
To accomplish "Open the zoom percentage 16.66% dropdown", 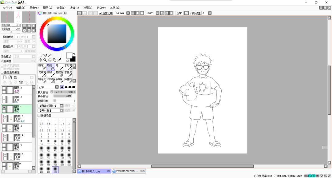I will 128,13.
